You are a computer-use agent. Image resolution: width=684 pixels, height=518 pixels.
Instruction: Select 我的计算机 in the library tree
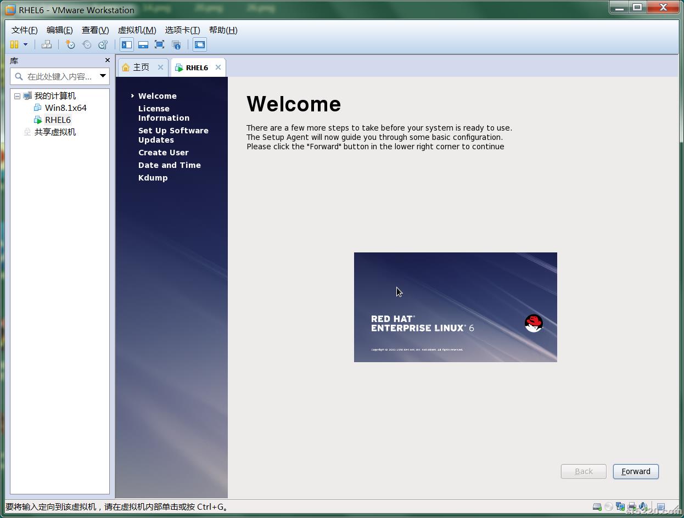55,95
